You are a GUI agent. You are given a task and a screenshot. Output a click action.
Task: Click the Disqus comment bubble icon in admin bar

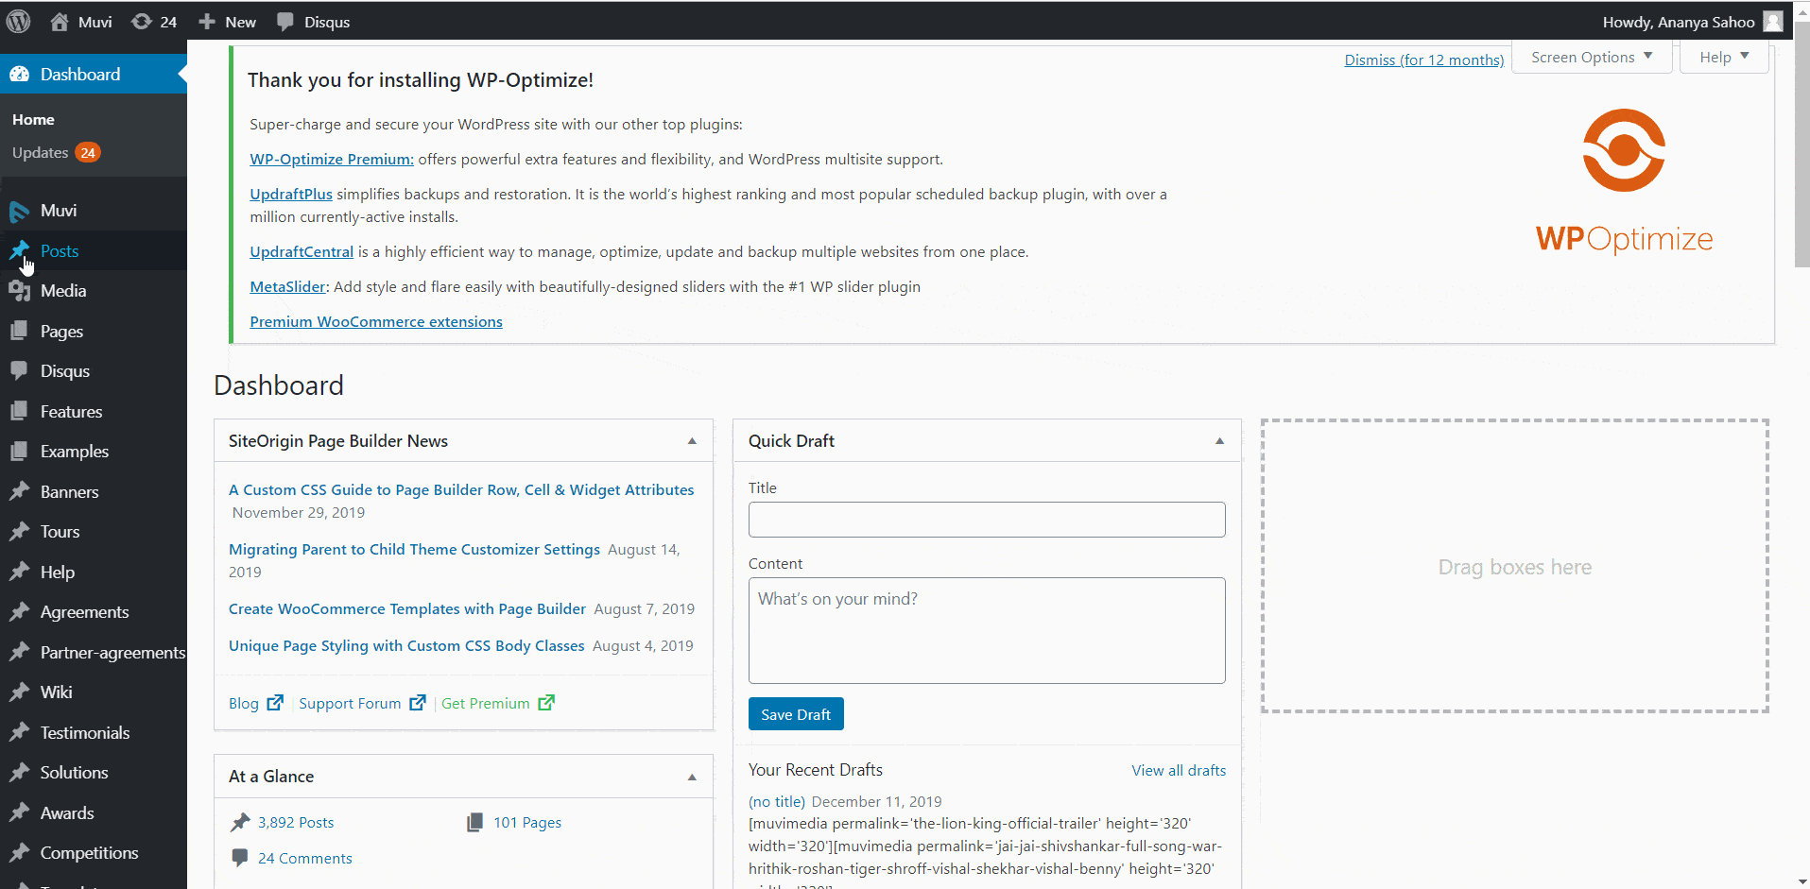coord(284,22)
